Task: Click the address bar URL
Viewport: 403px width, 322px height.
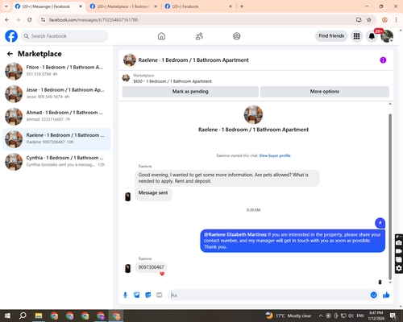Action: point(93,20)
